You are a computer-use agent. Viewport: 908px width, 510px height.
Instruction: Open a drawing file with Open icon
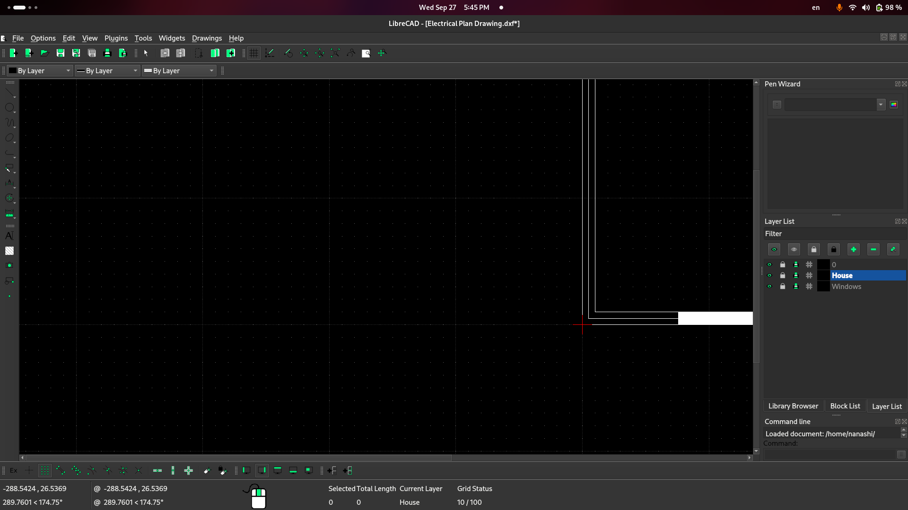44,53
